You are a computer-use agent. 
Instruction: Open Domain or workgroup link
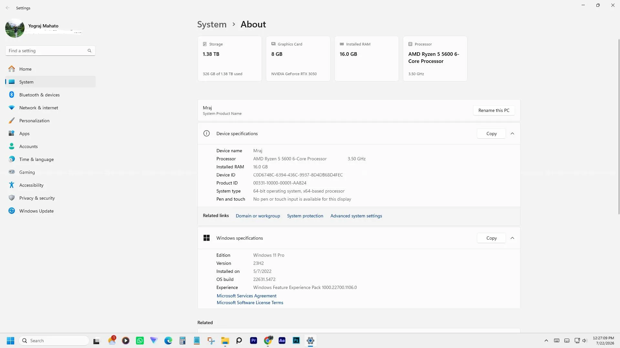[258, 216]
